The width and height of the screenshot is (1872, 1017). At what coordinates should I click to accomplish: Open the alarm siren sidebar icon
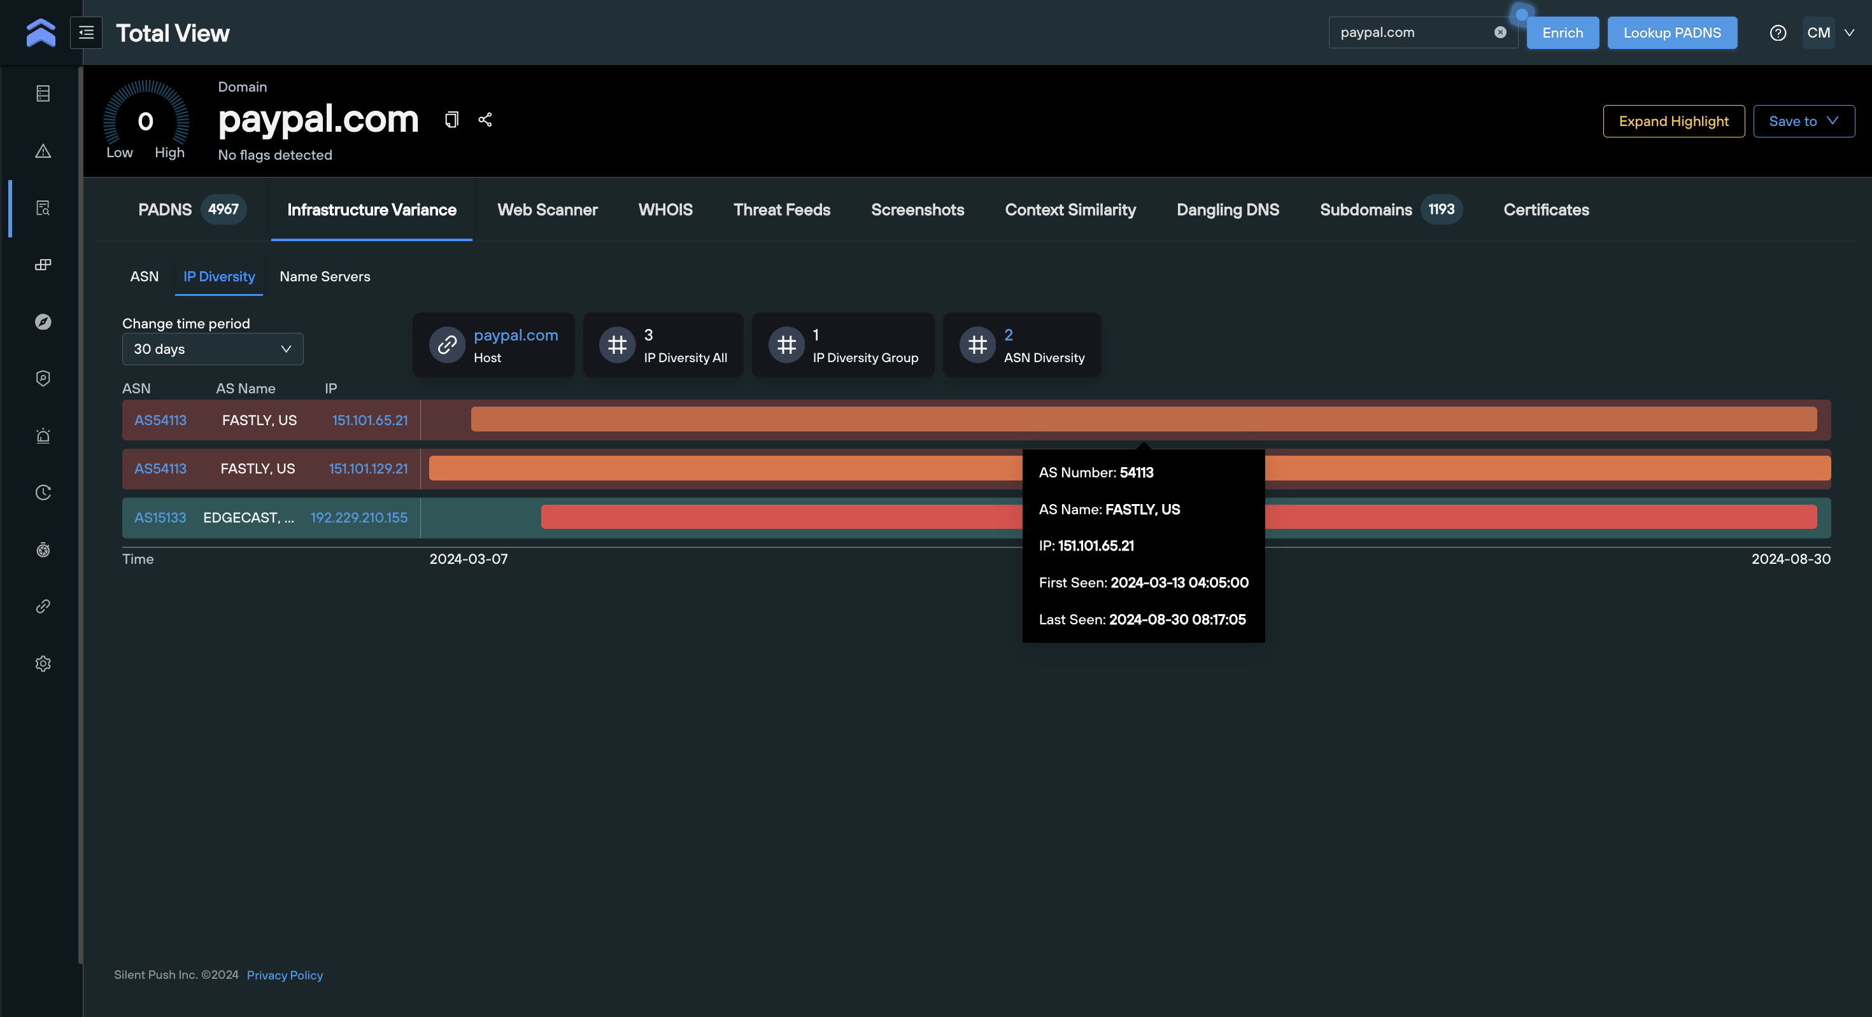coord(43,436)
